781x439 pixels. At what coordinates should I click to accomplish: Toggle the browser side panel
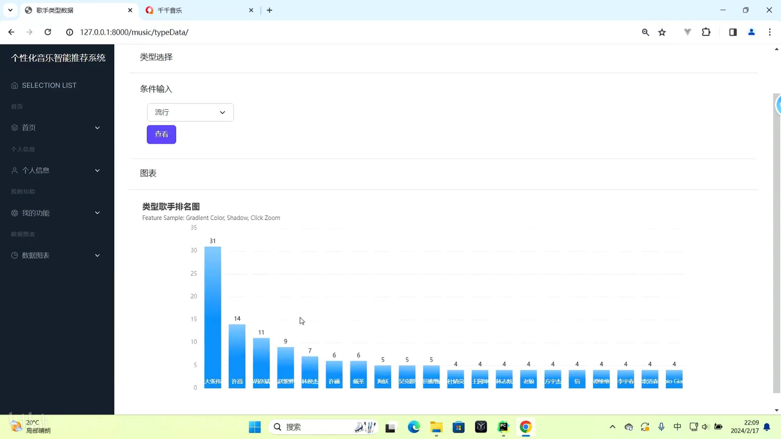(x=733, y=32)
